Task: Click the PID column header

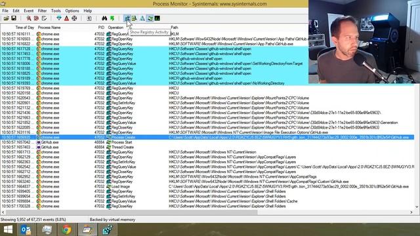Action: 101,28
